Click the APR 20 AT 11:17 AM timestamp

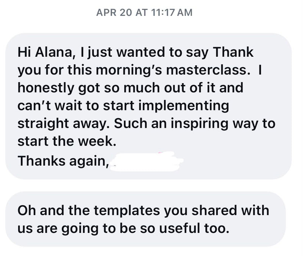click(144, 12)
